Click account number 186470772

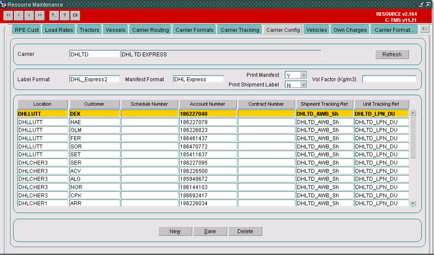tap(208, 146)
